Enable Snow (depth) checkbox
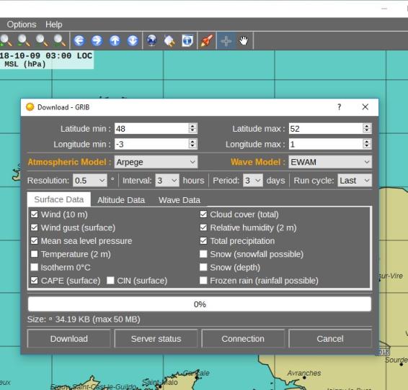The height and width of the screenshot is (390, 408). click(x=203, y=267)
